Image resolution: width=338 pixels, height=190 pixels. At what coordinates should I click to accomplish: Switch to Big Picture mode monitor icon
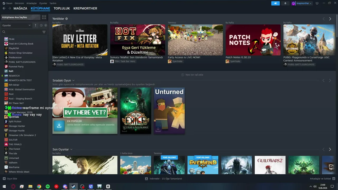click(317, 3)
